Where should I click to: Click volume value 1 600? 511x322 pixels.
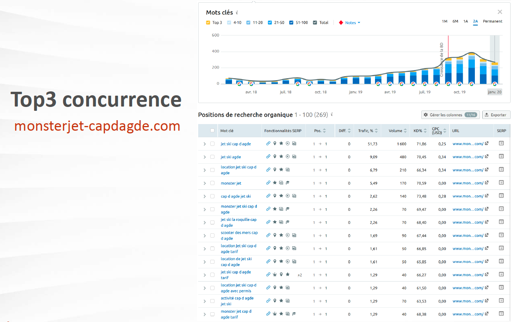pos(401,144)
